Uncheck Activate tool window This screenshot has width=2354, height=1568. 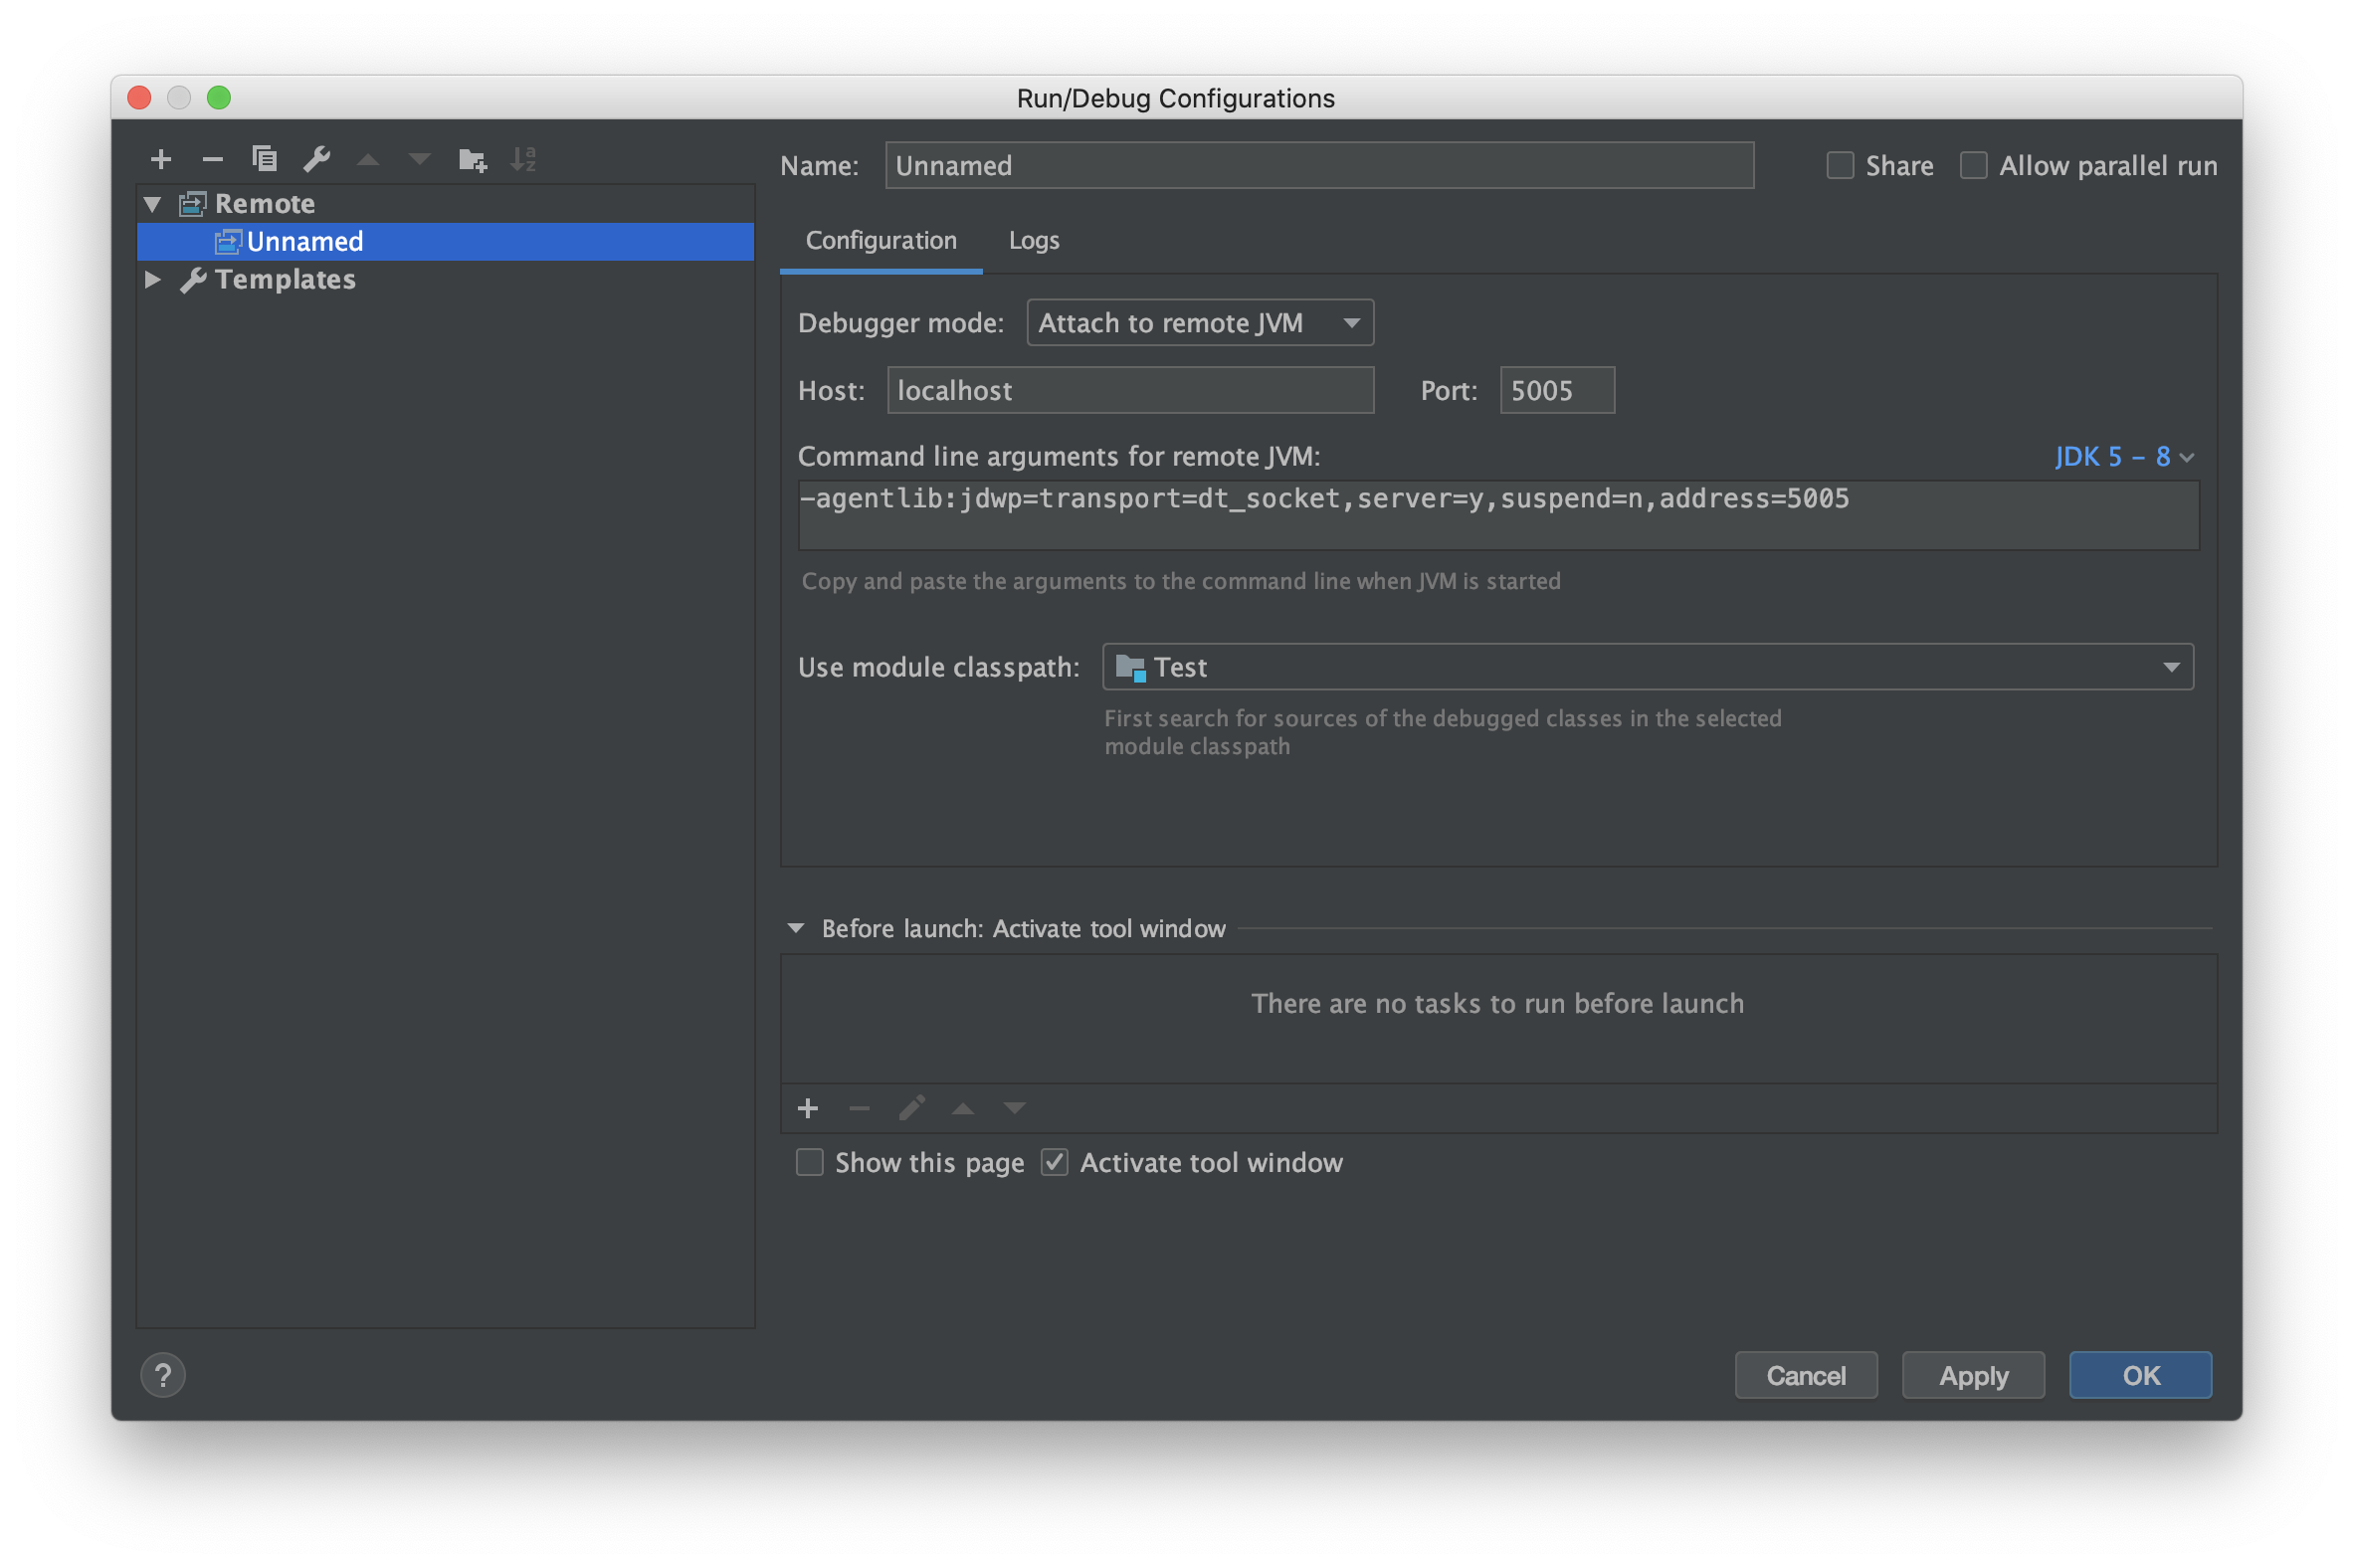click(1055, 1162)
